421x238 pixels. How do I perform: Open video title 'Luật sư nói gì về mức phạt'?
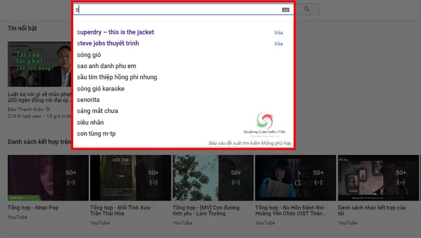[x=39, y=97]
